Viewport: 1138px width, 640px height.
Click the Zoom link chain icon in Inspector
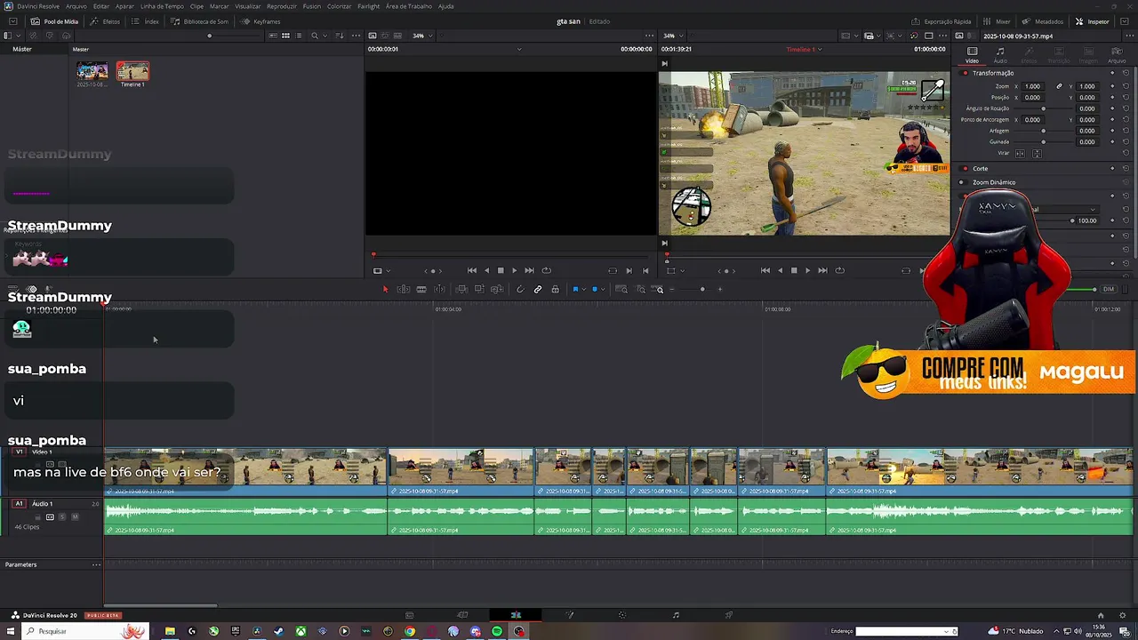pos(1059,86)
